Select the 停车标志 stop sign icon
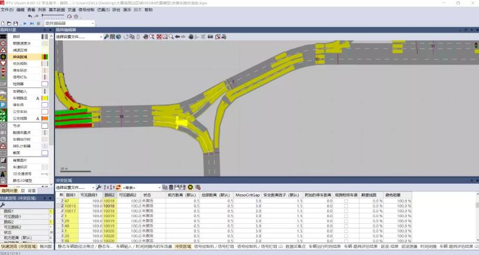The image size is (479, 255). (3, 70)
